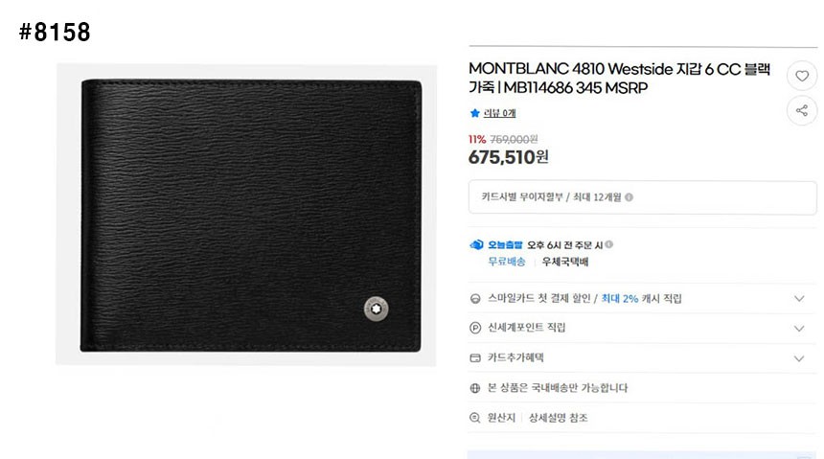The width and height of the screenshot is (824, 459).
Task: Click the 신세계포인트 P icon
Action: point(475,328)
